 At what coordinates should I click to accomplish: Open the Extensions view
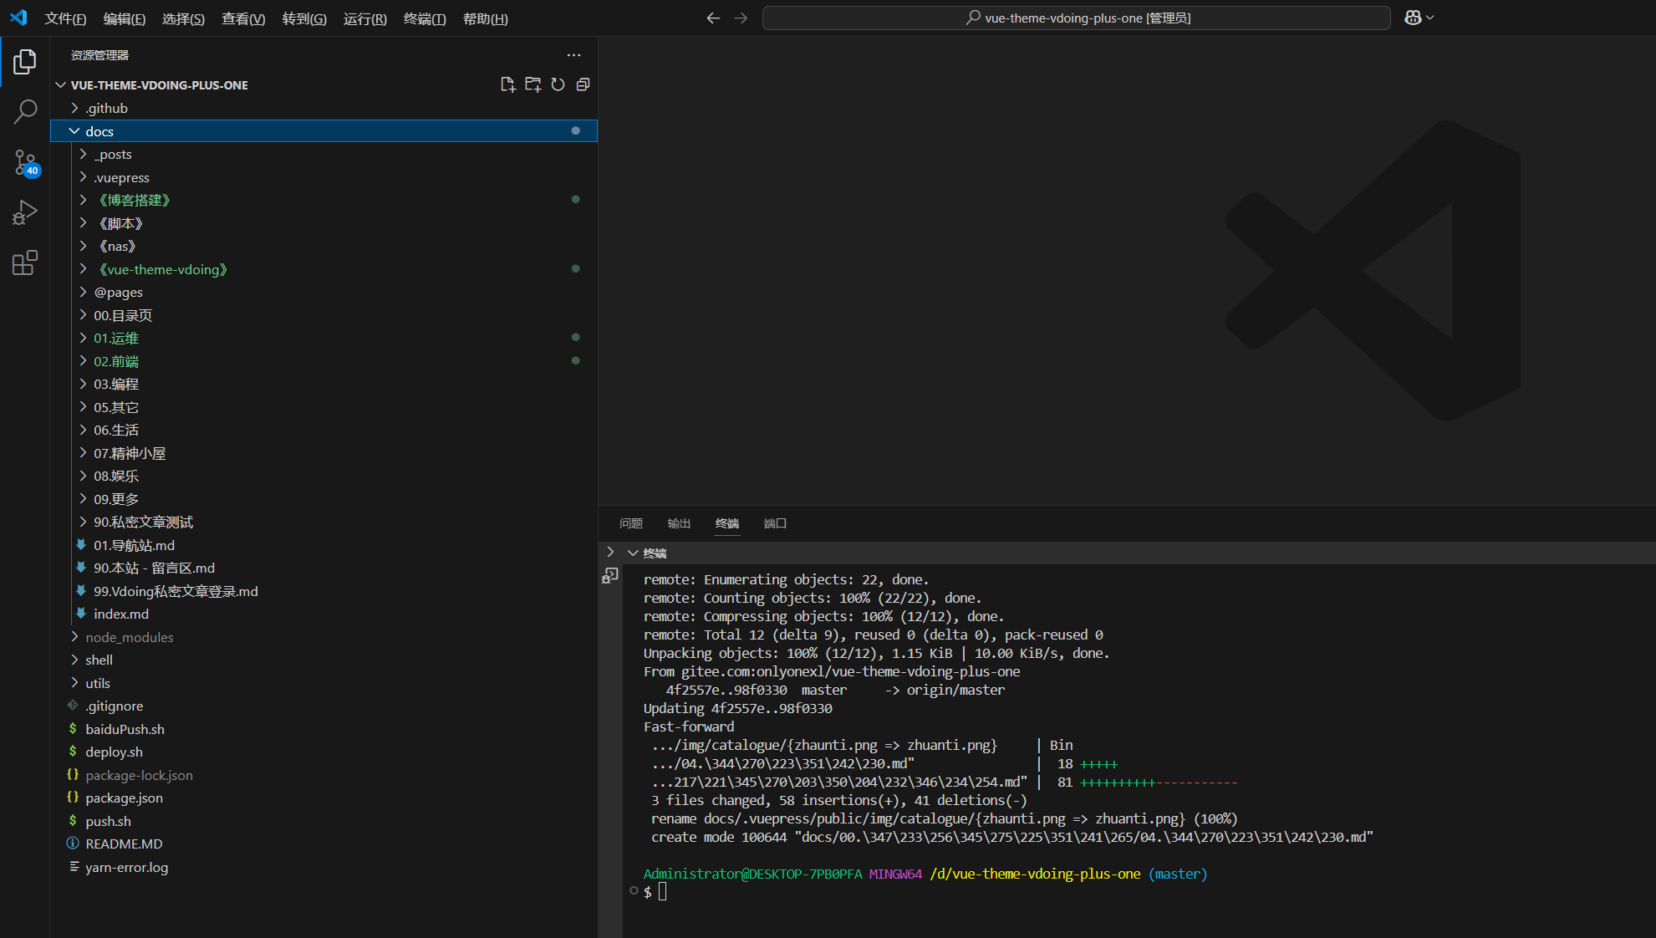pos(25,263)
